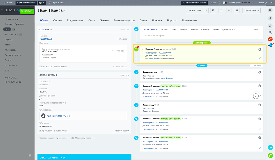
Task: Open notifications bell in right sidebar
Action: [x=270, y=18]
